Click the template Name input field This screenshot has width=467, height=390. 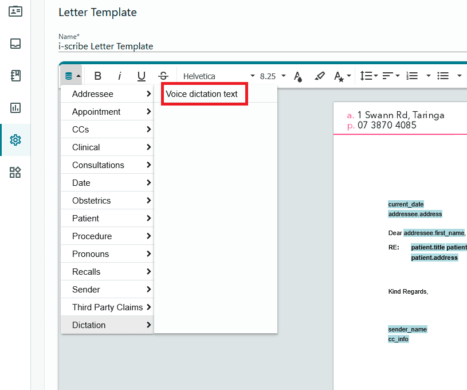262,46
